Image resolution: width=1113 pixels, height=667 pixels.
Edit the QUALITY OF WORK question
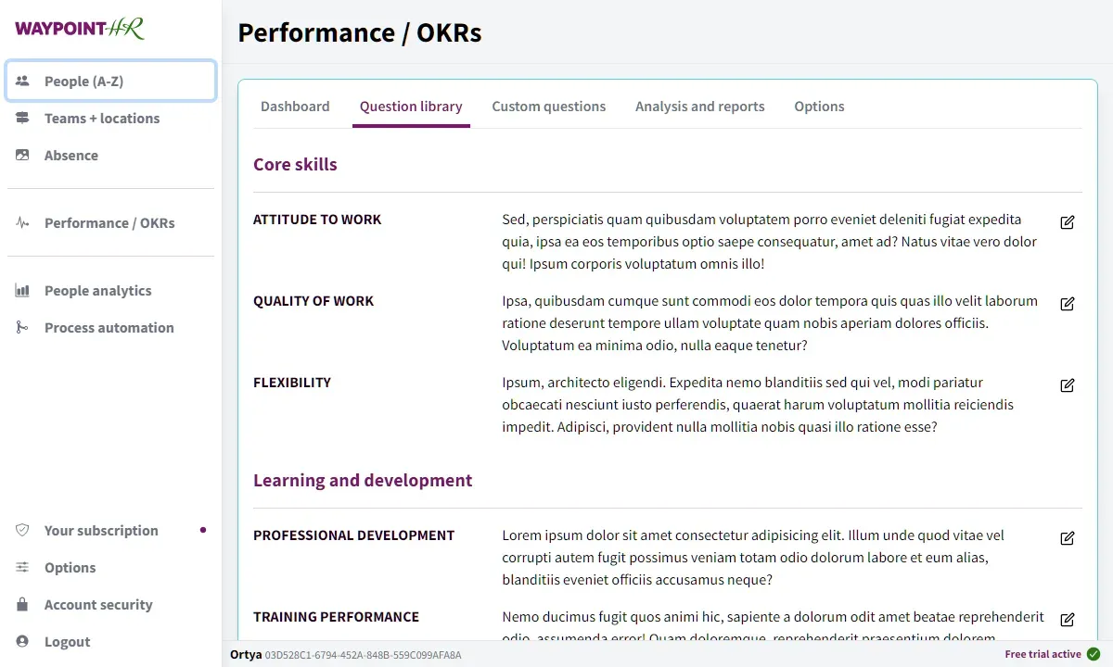coord(1067,304)
